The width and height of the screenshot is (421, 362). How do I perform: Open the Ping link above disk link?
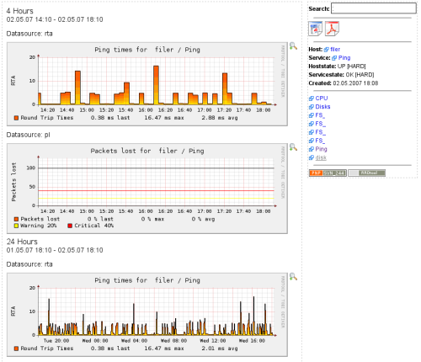[x=321, y=149]
